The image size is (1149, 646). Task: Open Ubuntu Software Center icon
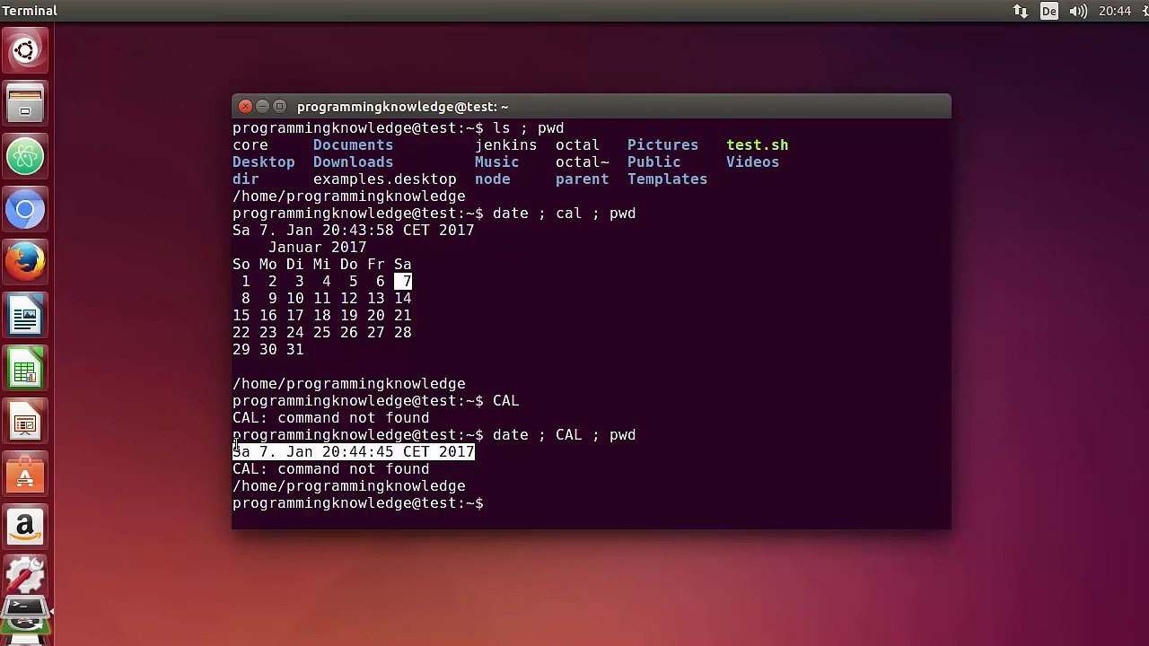pos(25,476)
